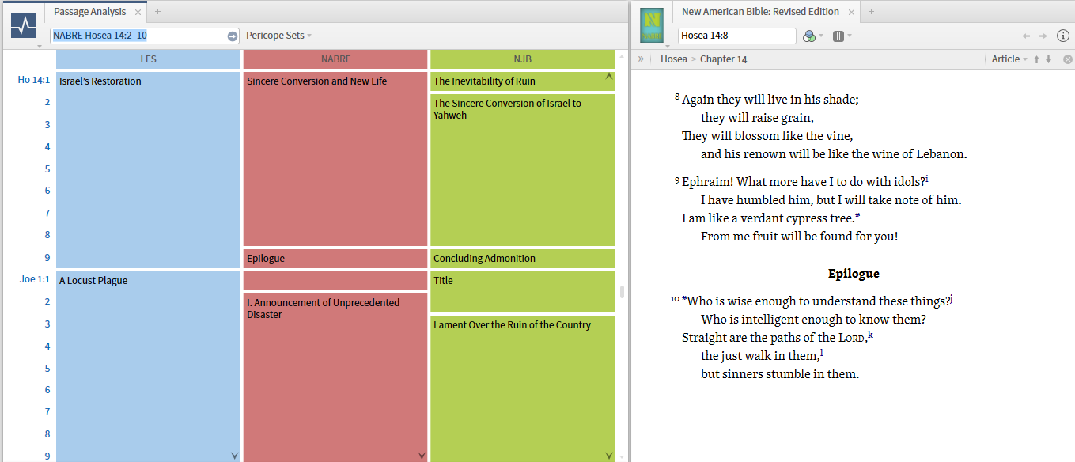Image resolution: width=1075 pixels, height=462 pixels.
Task: Select Sincere Conversion of Israel to Yahweh
Action: pos(522,169)
